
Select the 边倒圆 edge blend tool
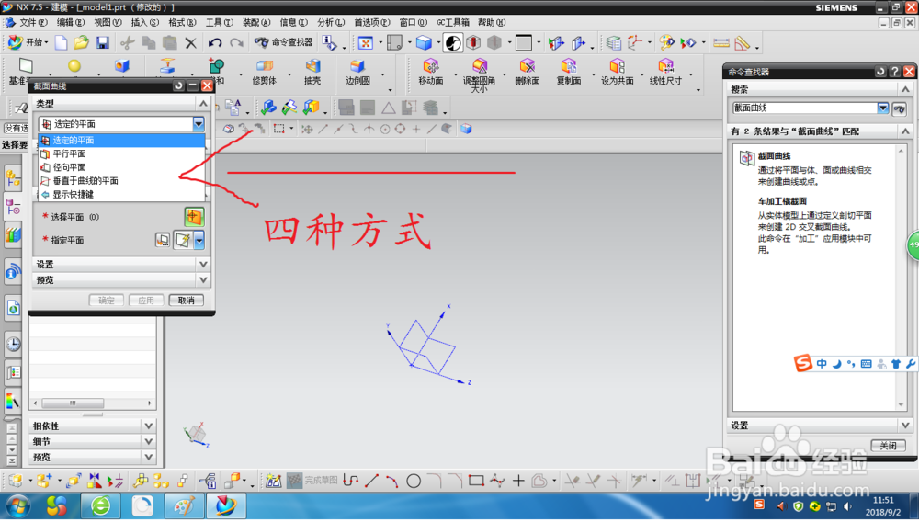pos(357,72)
